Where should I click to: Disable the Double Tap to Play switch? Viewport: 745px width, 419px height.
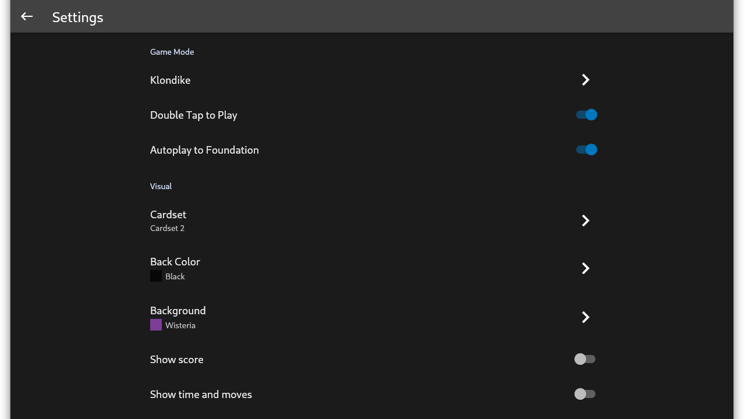[586, 115]
